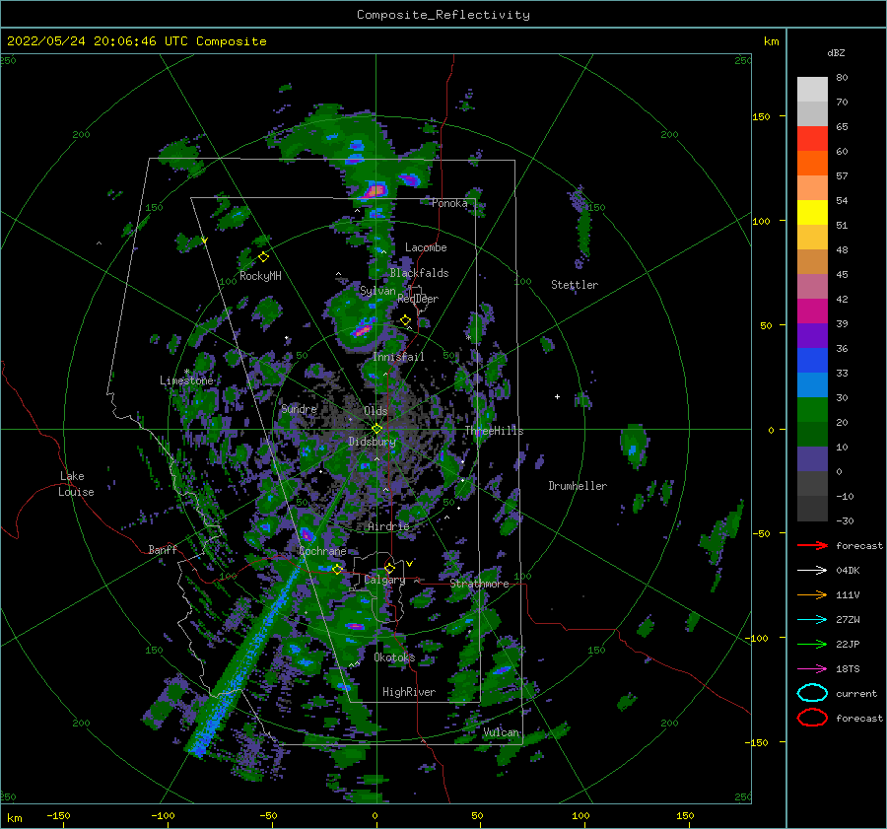Click the Banff label on map
This screenshot has height=829, width=887.
[163, 549]
